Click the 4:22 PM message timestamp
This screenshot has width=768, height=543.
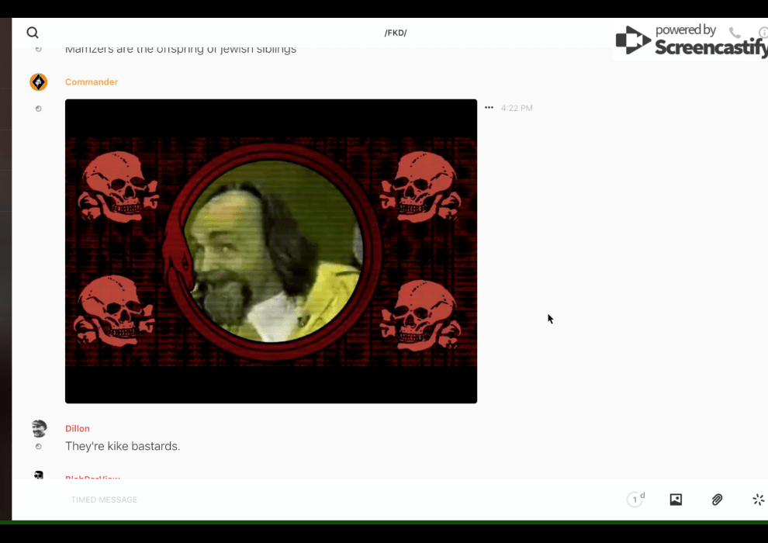pos(517,109)
